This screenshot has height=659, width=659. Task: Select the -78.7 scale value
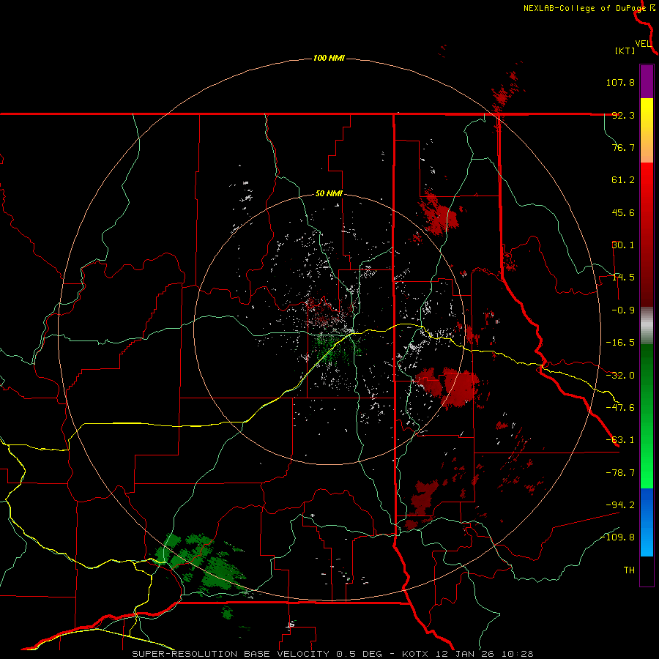620,473
